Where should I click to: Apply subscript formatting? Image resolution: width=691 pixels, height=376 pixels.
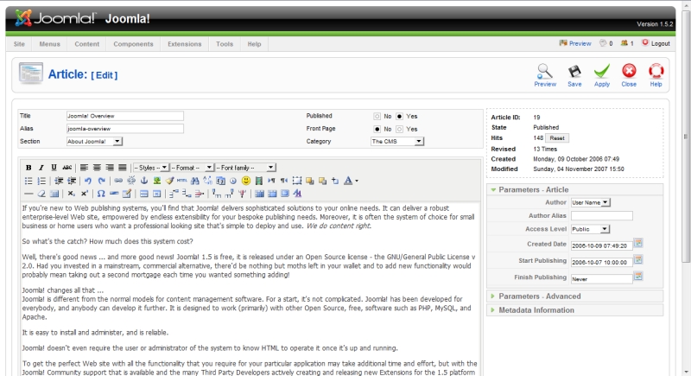tap(71, 194)
